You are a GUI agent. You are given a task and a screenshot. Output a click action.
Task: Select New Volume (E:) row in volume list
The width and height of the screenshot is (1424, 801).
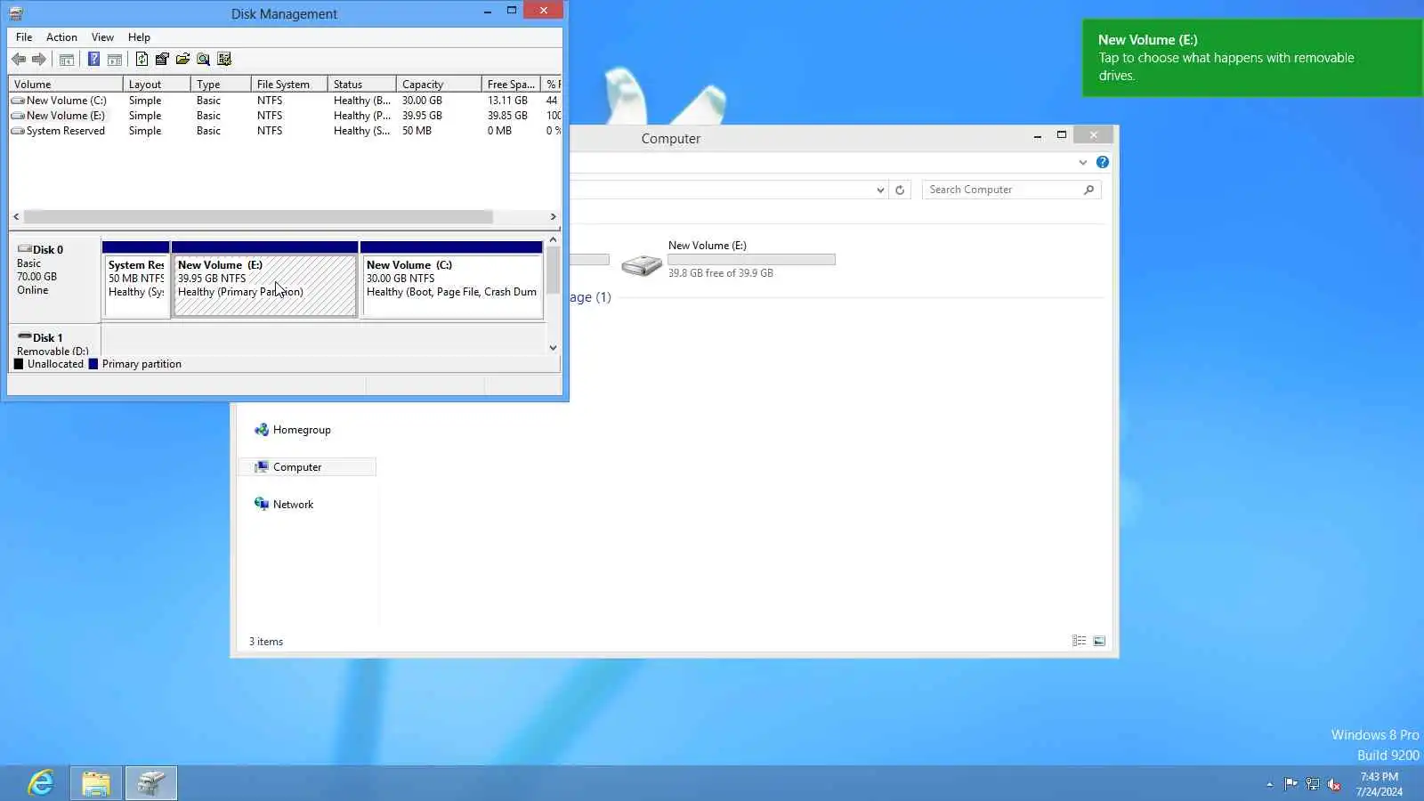pyautogui.click(x=285, y=116)
